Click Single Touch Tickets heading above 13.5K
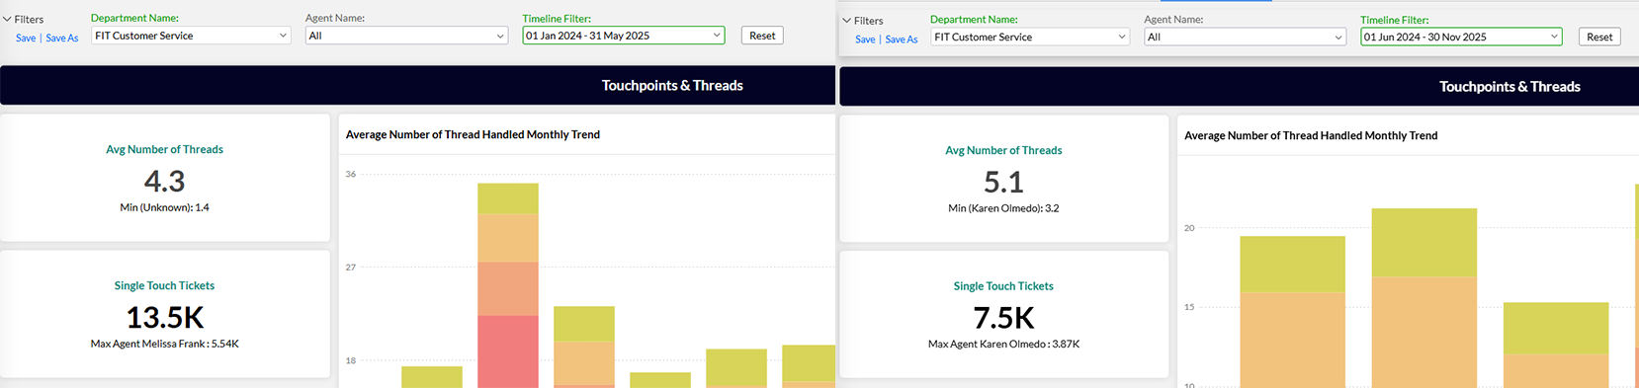This screenshot has height=388, width=1639. [x=164, y=285]
